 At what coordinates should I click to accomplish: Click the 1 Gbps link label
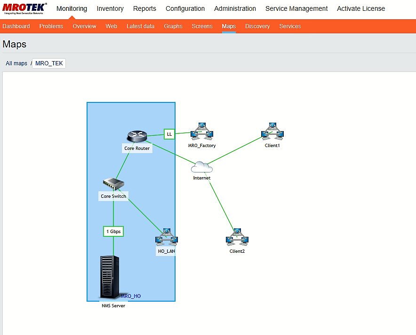(113, 232)
